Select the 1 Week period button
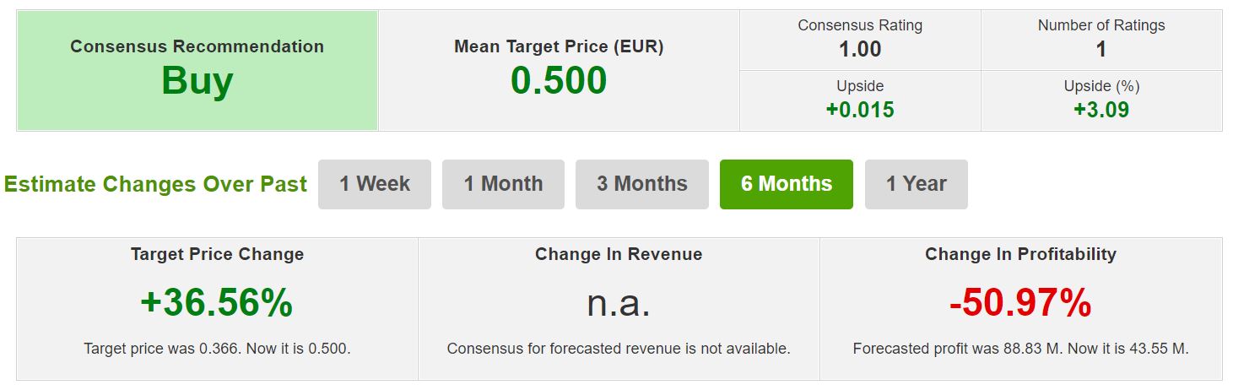Image resolution: width=1233 pixels, height=390 pixels. pyautogui.click(x=375, y=184)
